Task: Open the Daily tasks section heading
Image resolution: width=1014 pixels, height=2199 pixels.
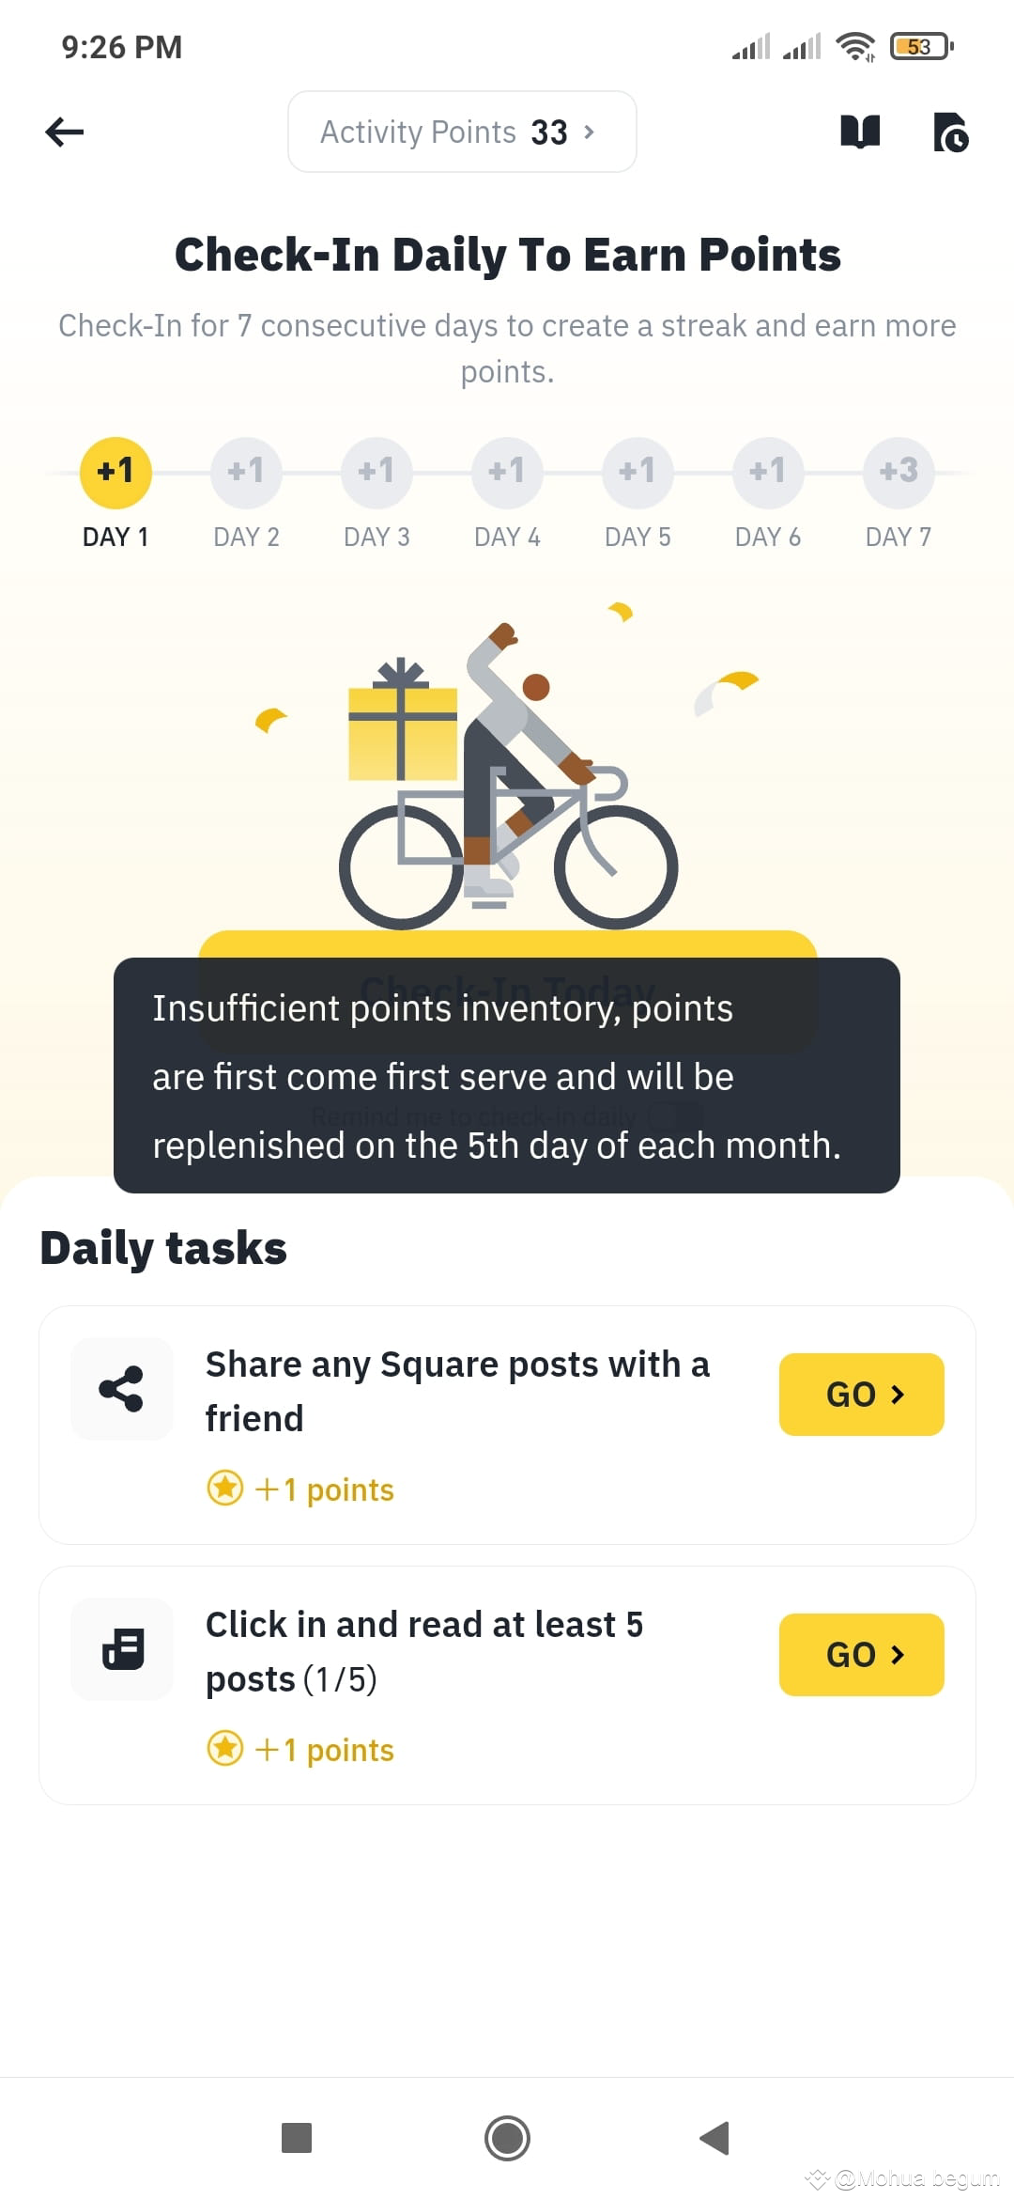Action: click(162, 1247)
